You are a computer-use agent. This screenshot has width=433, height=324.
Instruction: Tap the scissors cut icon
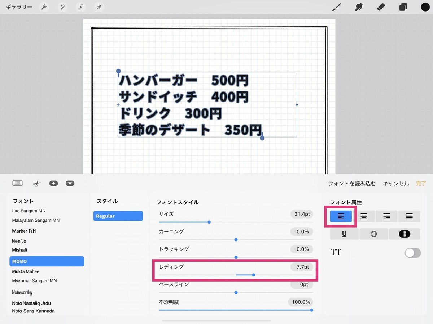(x=36, y=183)
